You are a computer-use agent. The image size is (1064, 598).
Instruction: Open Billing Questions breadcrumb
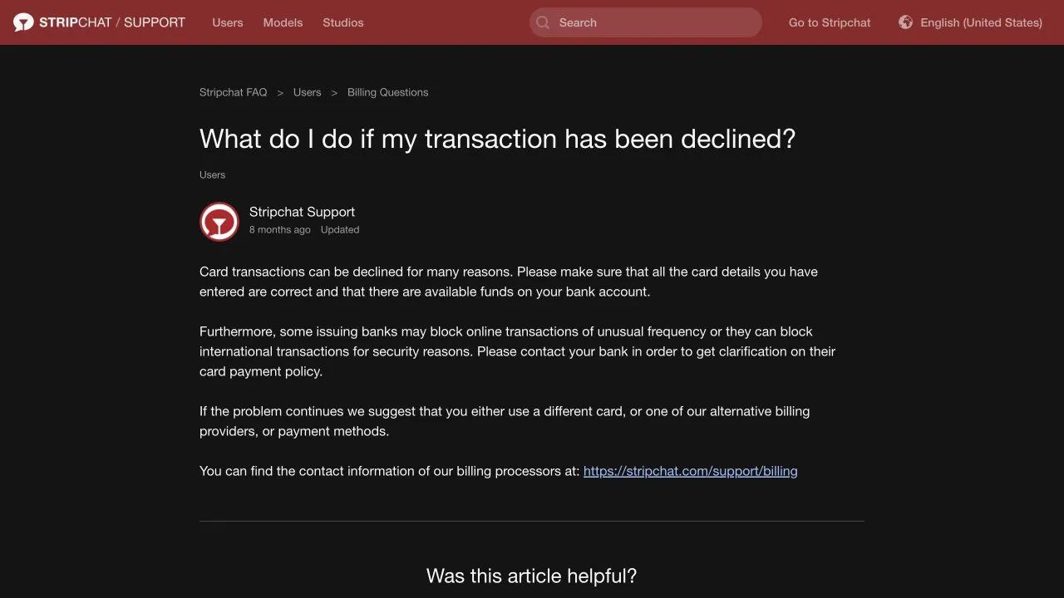click(x=388, y=92)
